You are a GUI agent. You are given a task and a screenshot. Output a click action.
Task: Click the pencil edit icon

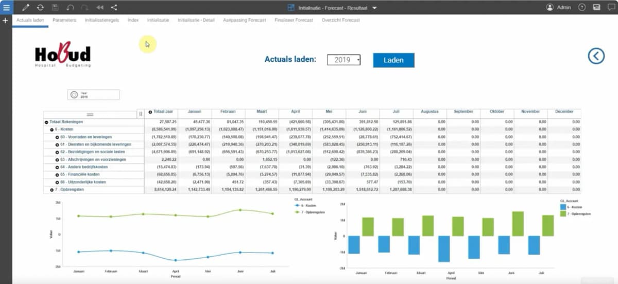26,8
